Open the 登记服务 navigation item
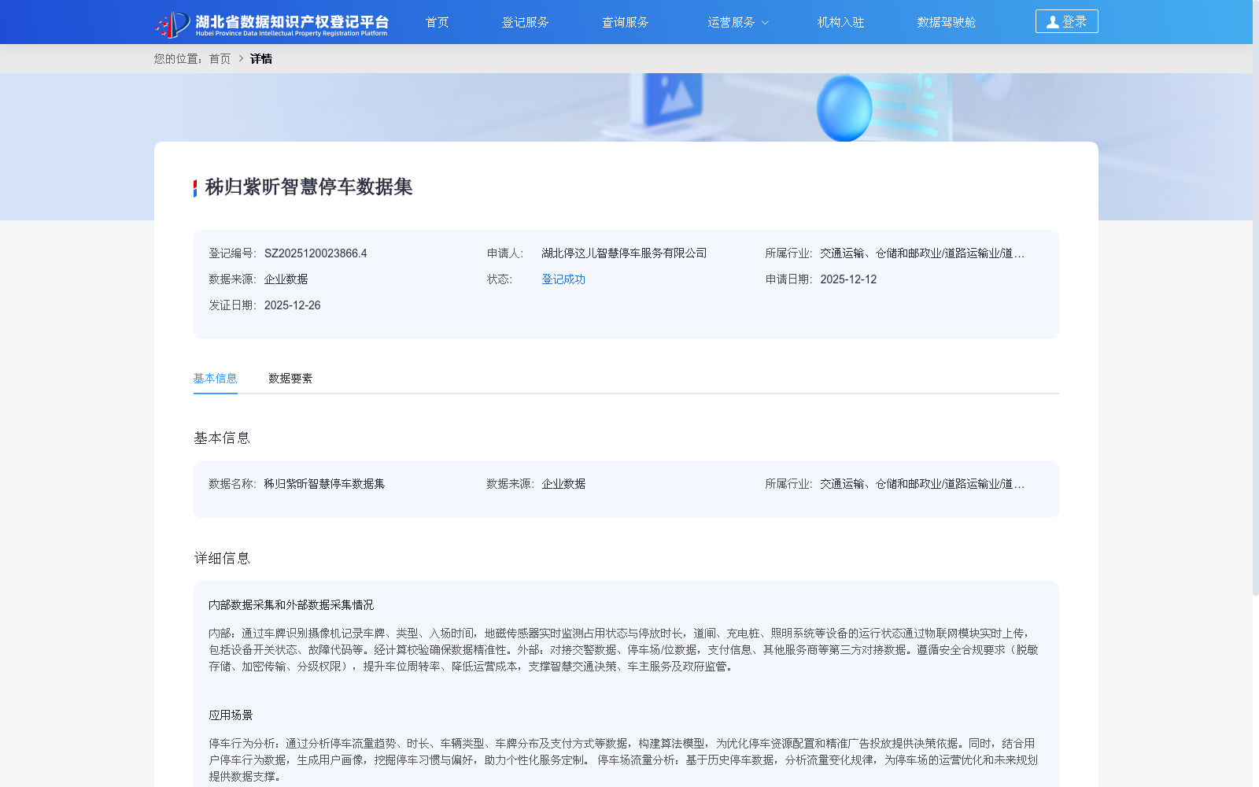Viewport: 1259px width, 787px height. 525,22
